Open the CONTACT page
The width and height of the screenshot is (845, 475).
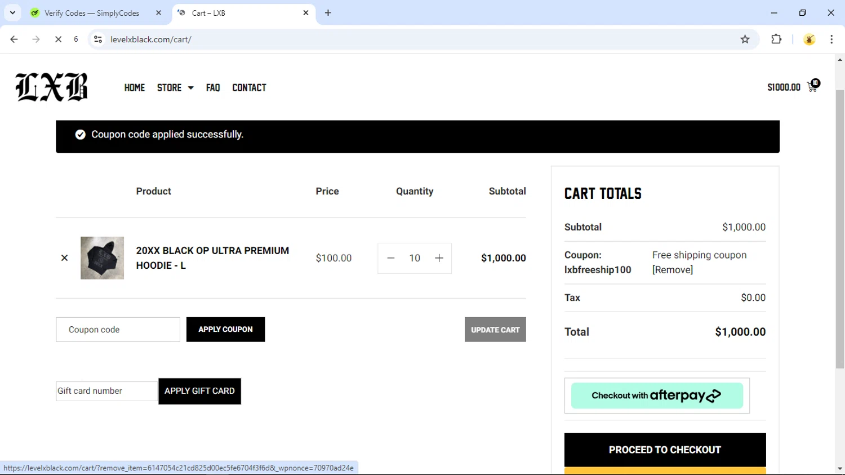[249, 87]
